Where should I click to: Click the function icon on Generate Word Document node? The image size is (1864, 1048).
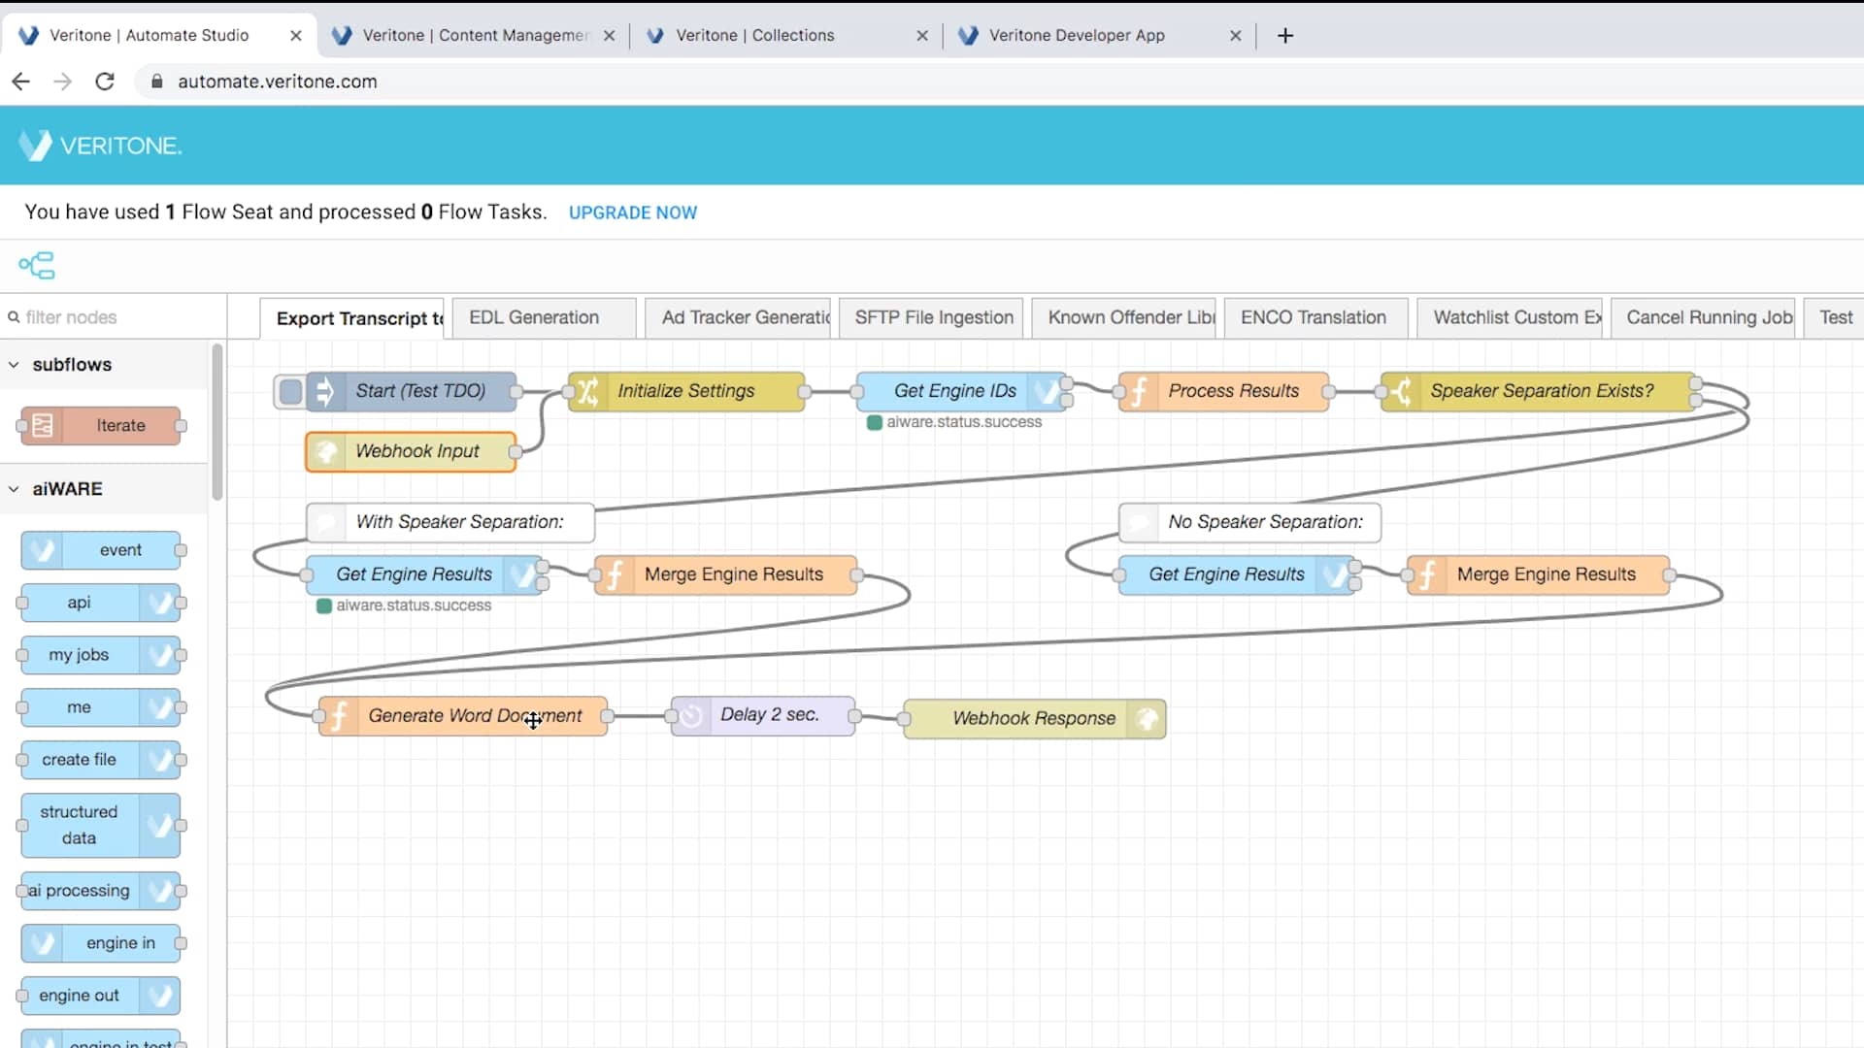[x=338, y=716]
